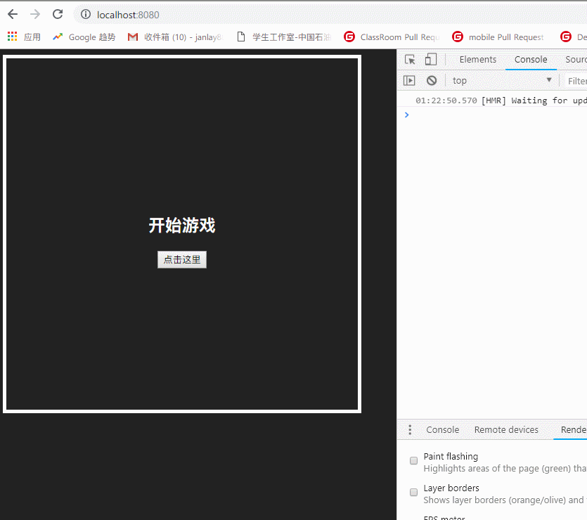The width and height of the screenshot is (587, 520).
Task: Open mobile Pull Request bookmark
Action: [498, 37]
